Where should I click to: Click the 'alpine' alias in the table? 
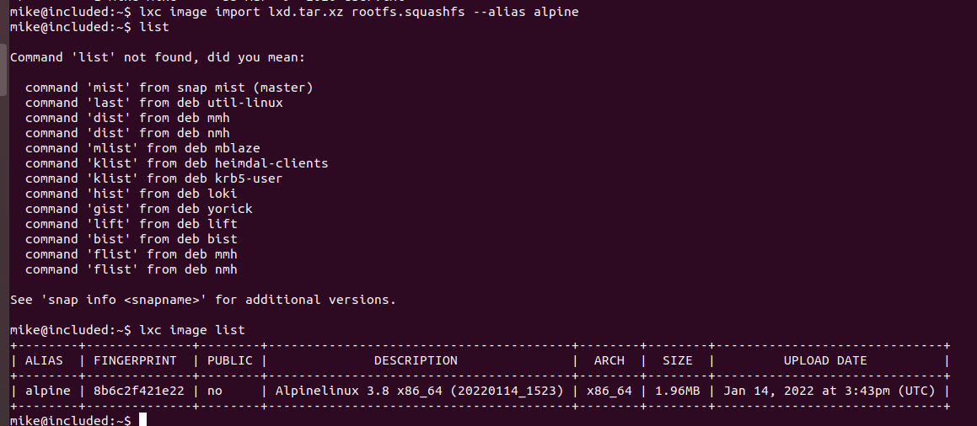pos(48,391)
